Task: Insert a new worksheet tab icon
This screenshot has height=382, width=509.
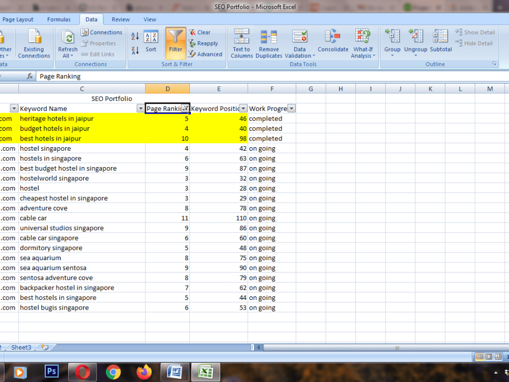Action: click(x=45, y=347)
